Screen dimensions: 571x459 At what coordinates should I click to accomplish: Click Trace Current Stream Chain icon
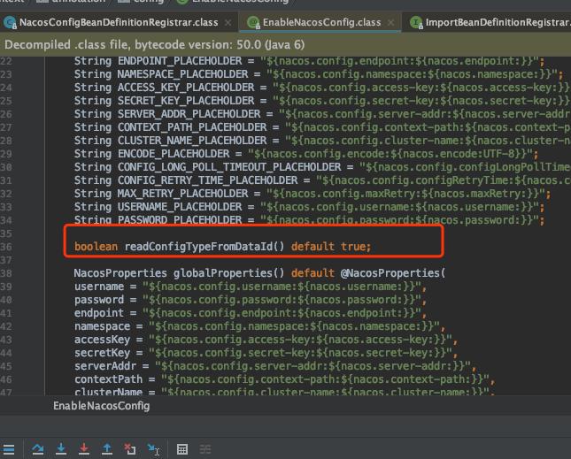click(x=205, y=449)
